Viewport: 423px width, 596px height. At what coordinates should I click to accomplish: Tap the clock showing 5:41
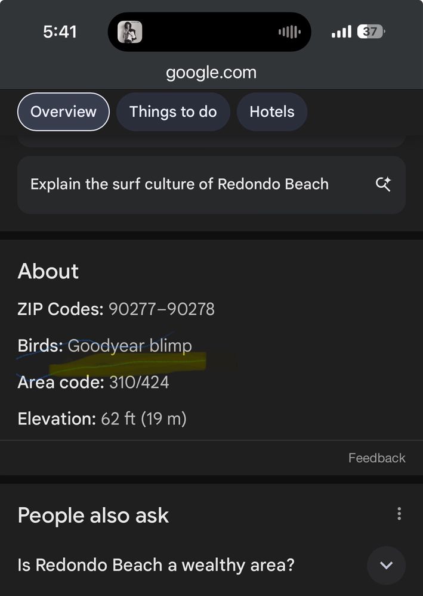pyautogui.click(x=60, y=32)
